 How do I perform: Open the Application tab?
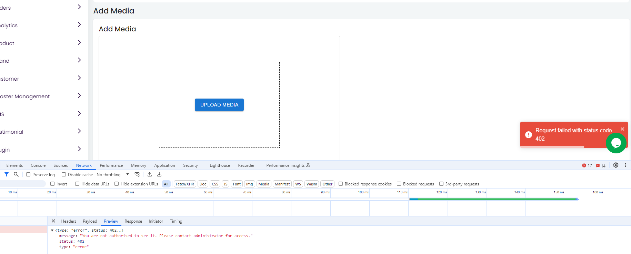click(164, 165)
